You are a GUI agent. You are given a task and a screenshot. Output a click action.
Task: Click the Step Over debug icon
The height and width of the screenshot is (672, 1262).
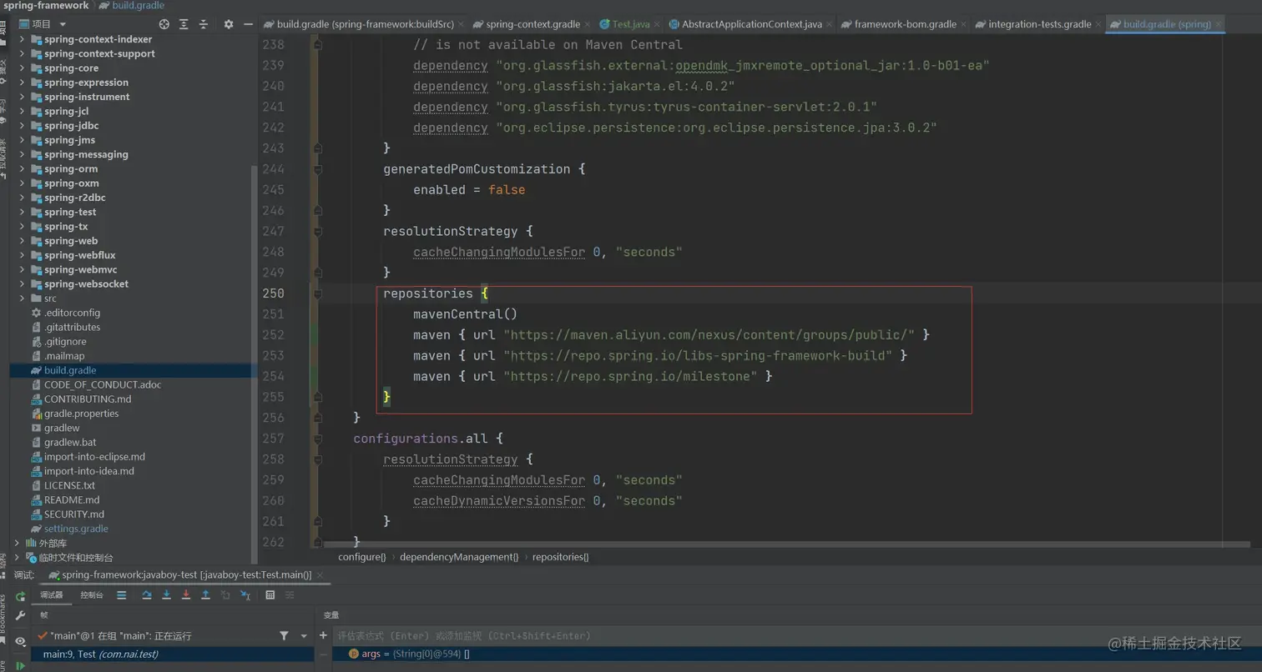pos(147,595)
